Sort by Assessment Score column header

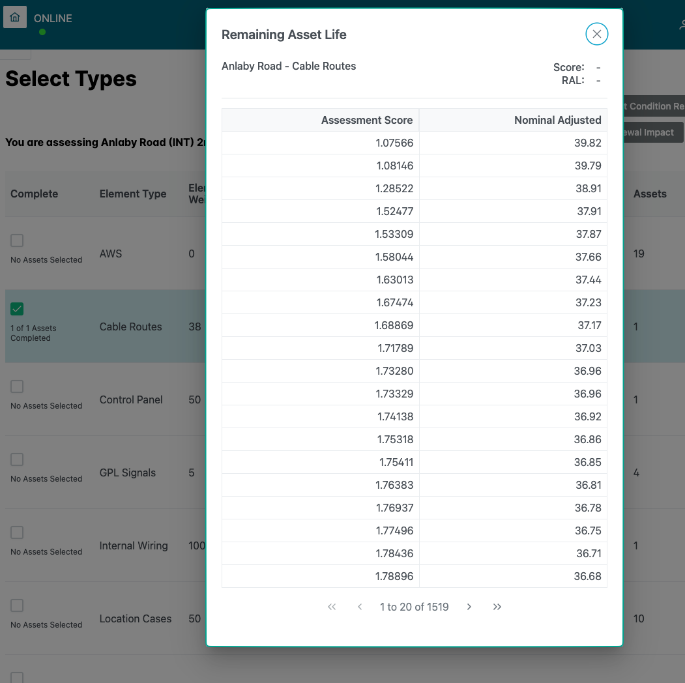(366, 120)
